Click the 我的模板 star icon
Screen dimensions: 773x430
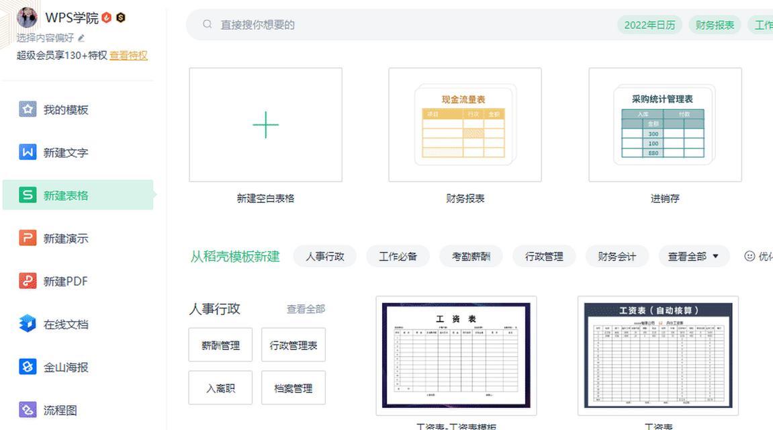[28, 109]
